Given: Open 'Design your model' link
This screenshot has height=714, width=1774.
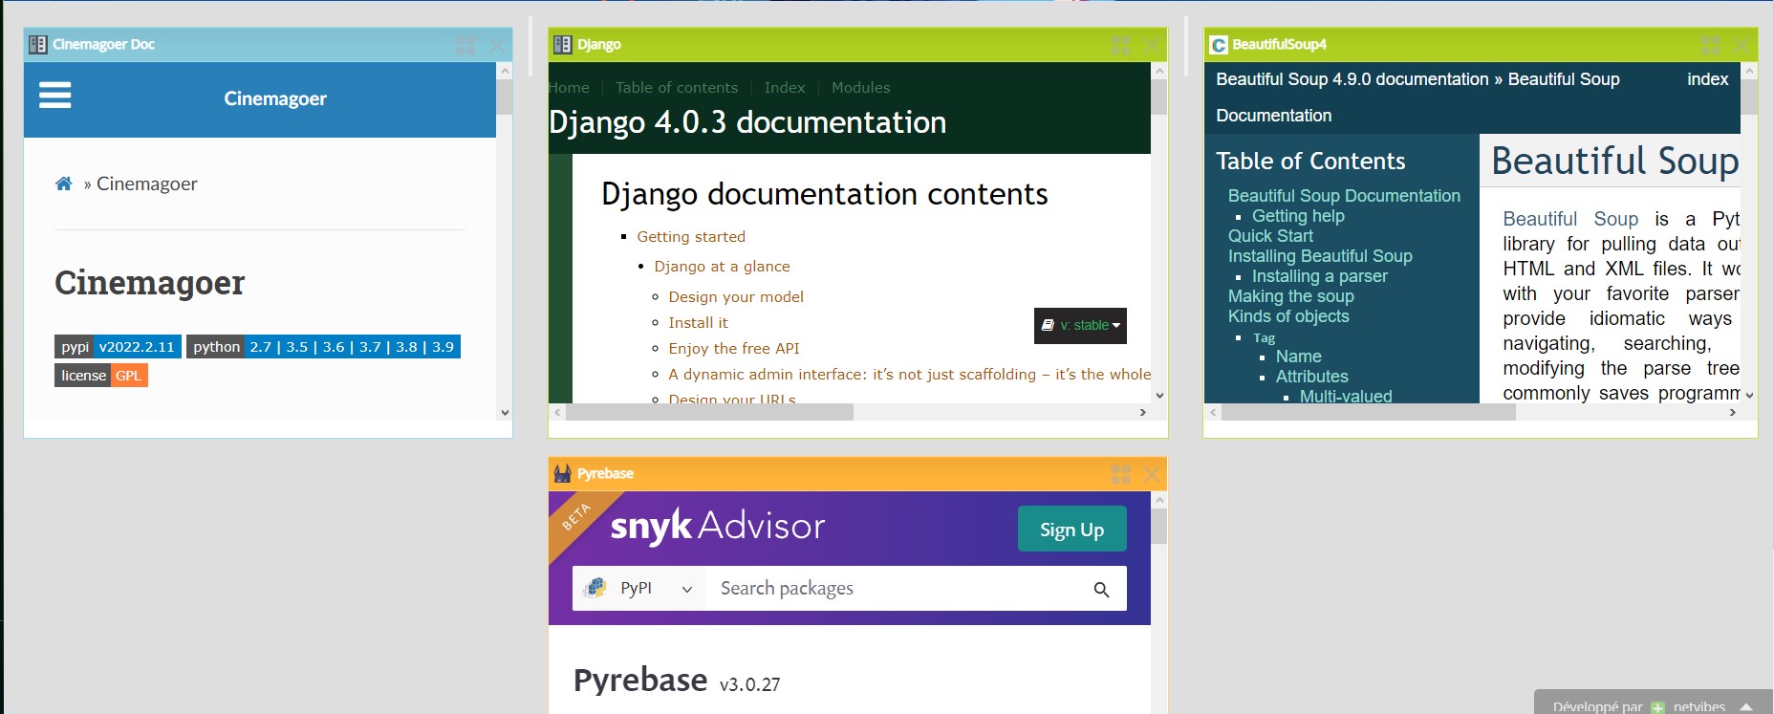Looking at the screenshot, I should click(736, 297).
